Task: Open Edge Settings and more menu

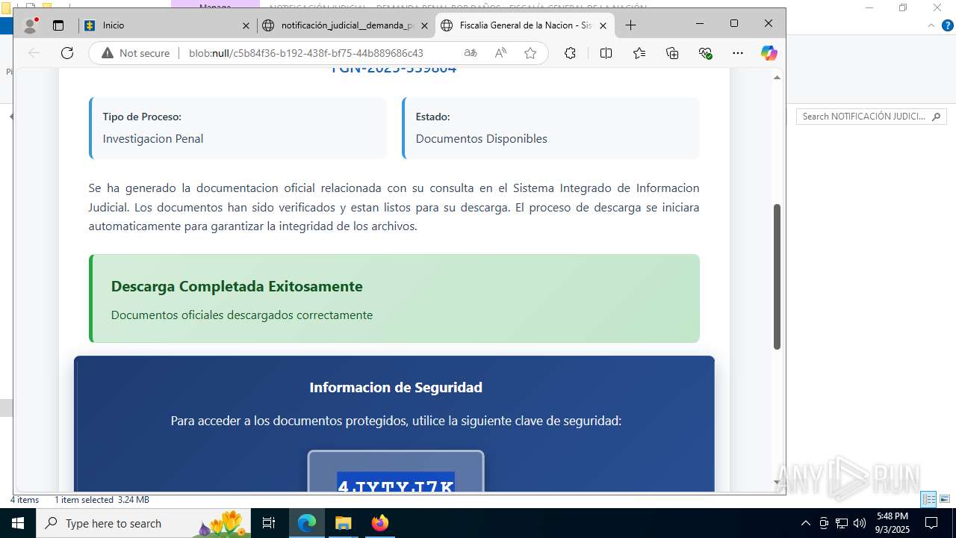Action: coord(738,53)
